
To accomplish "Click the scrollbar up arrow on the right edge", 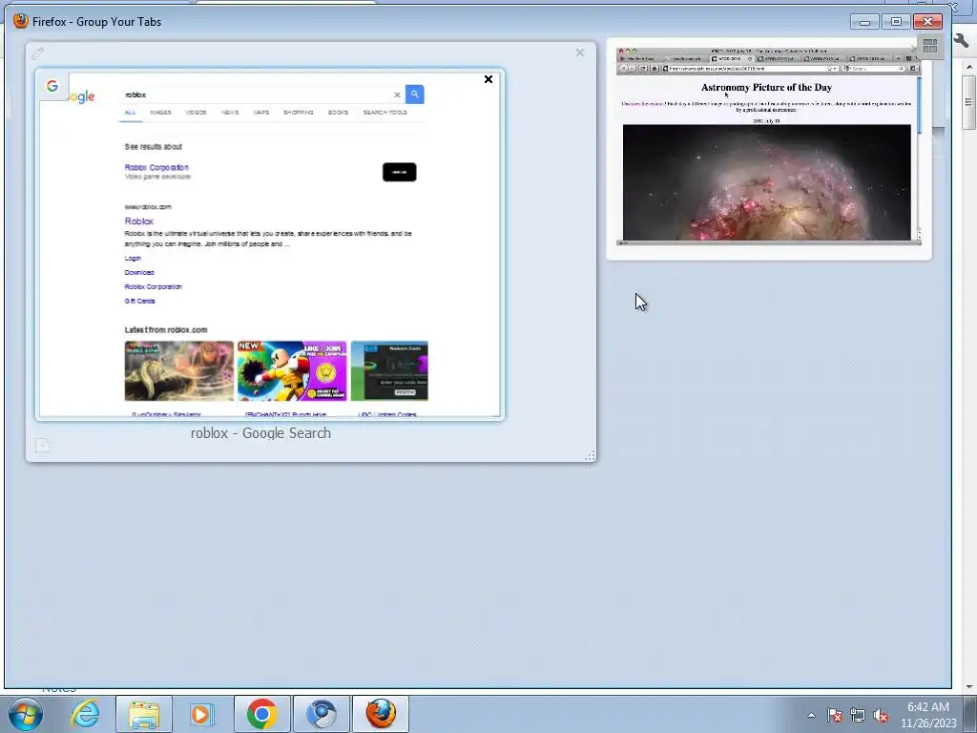I will 969,66.
